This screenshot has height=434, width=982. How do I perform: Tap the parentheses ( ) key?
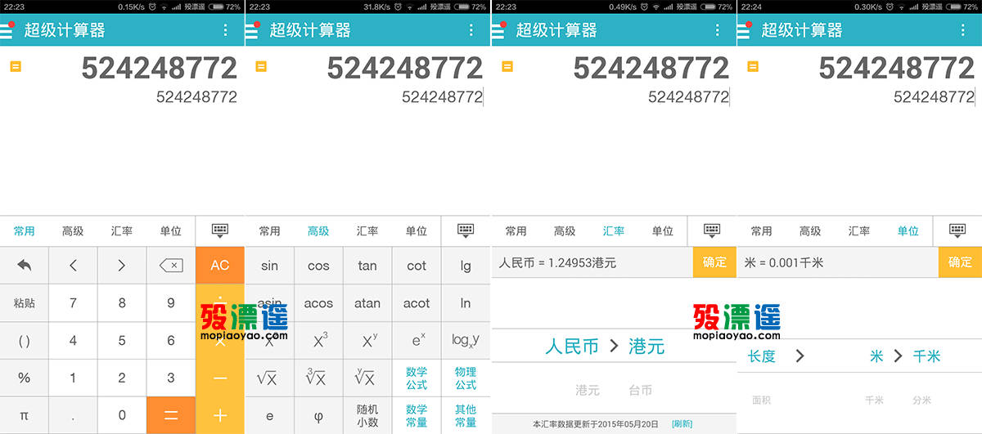tap(24, 341)
